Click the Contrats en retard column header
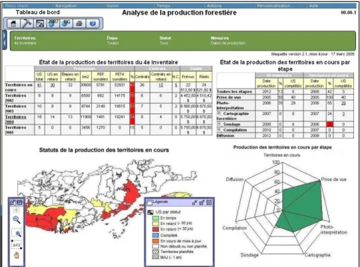Image resolution: width=360 pixels, height=267 pixels. pos(161,77)
